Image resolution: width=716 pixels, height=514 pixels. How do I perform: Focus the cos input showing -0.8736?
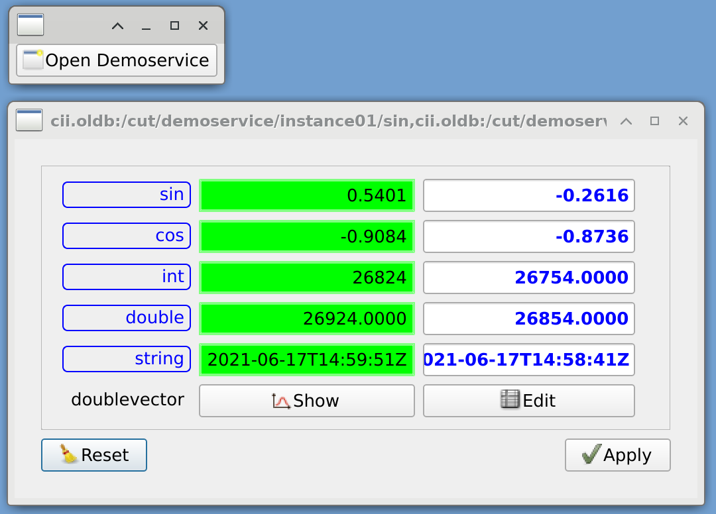pos(528,236)
